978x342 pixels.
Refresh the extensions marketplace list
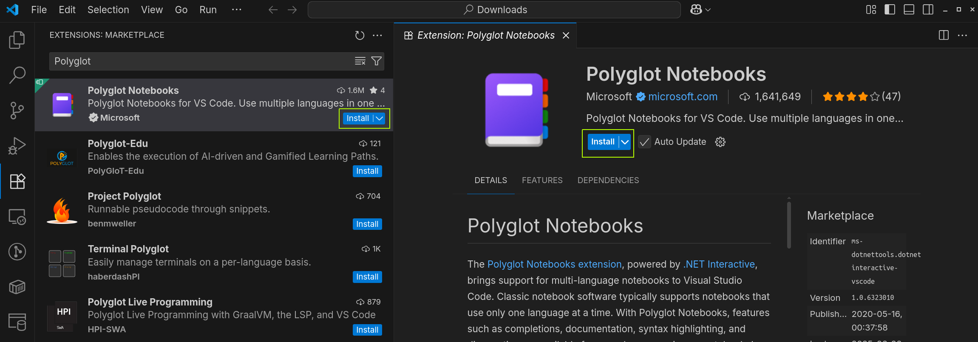360,35
